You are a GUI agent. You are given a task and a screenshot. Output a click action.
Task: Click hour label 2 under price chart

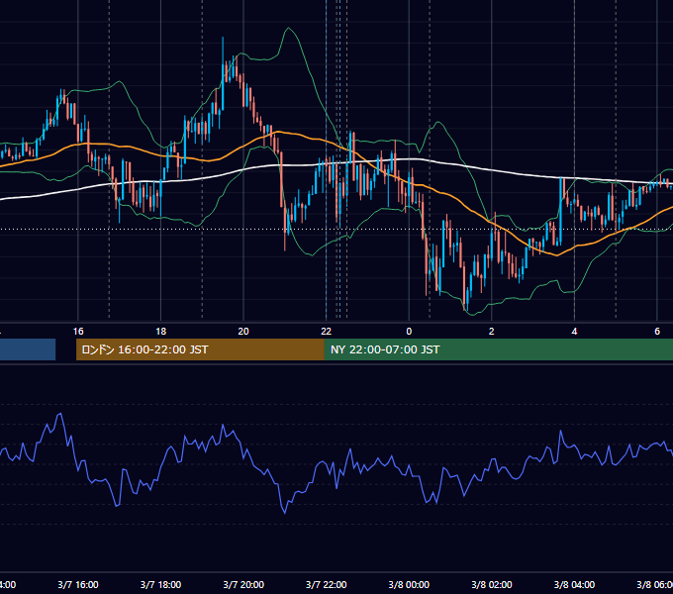coord(492,332)
